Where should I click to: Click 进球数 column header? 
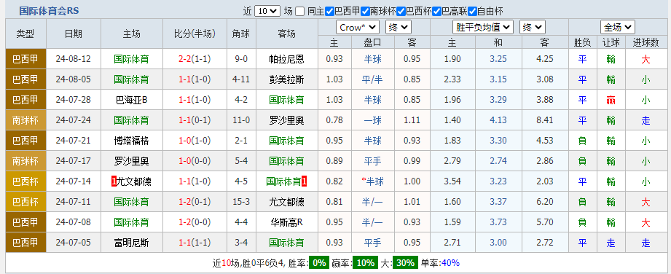click(646, 42)
